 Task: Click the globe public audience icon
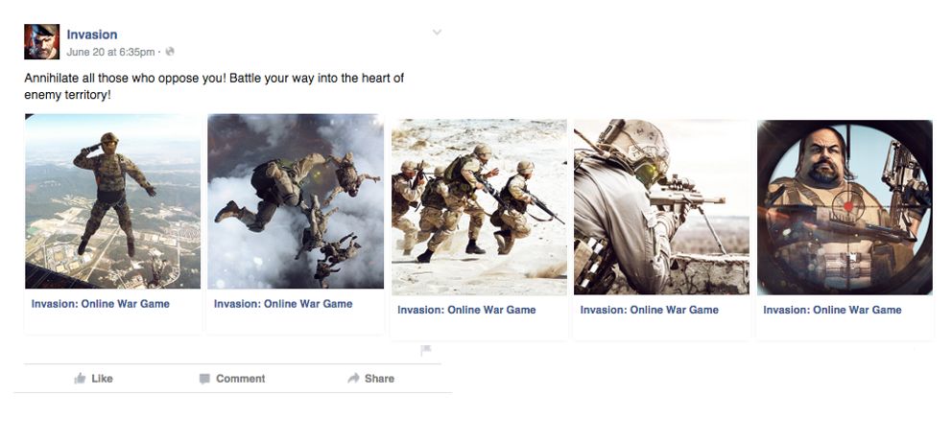(170, 52)
